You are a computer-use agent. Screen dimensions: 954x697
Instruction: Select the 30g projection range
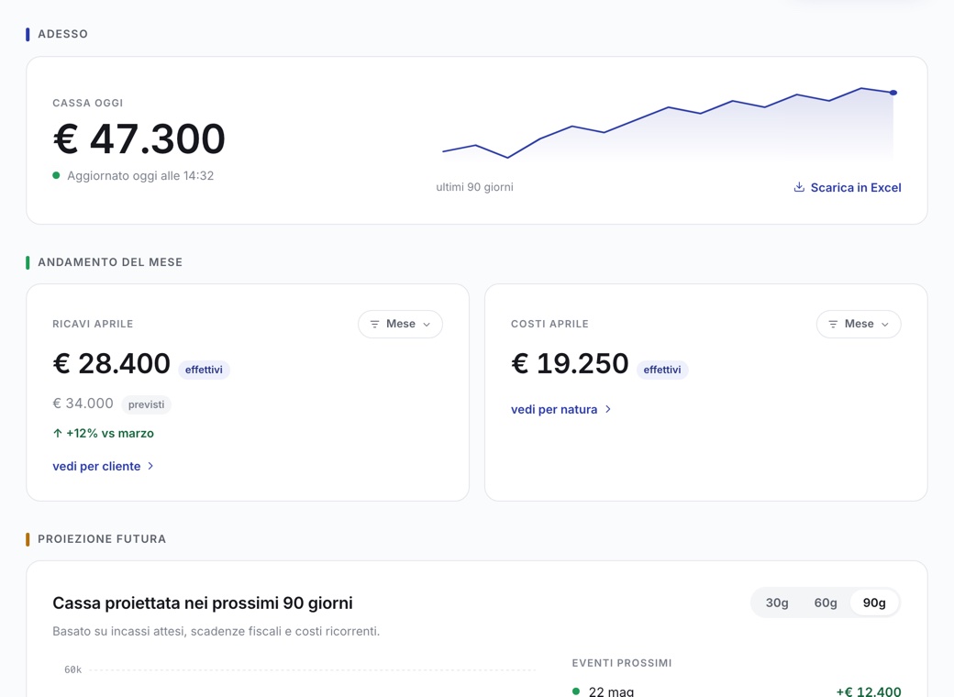click(777, 603)
